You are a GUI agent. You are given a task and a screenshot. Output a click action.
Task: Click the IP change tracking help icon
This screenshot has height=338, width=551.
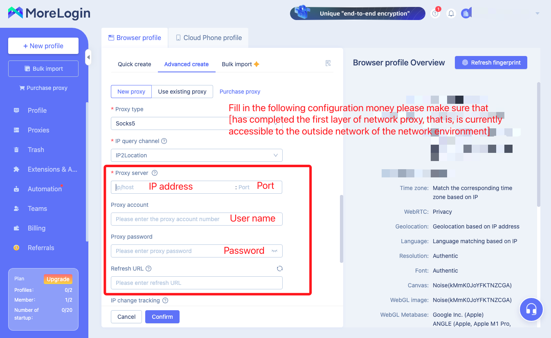(x=165, y=300)
